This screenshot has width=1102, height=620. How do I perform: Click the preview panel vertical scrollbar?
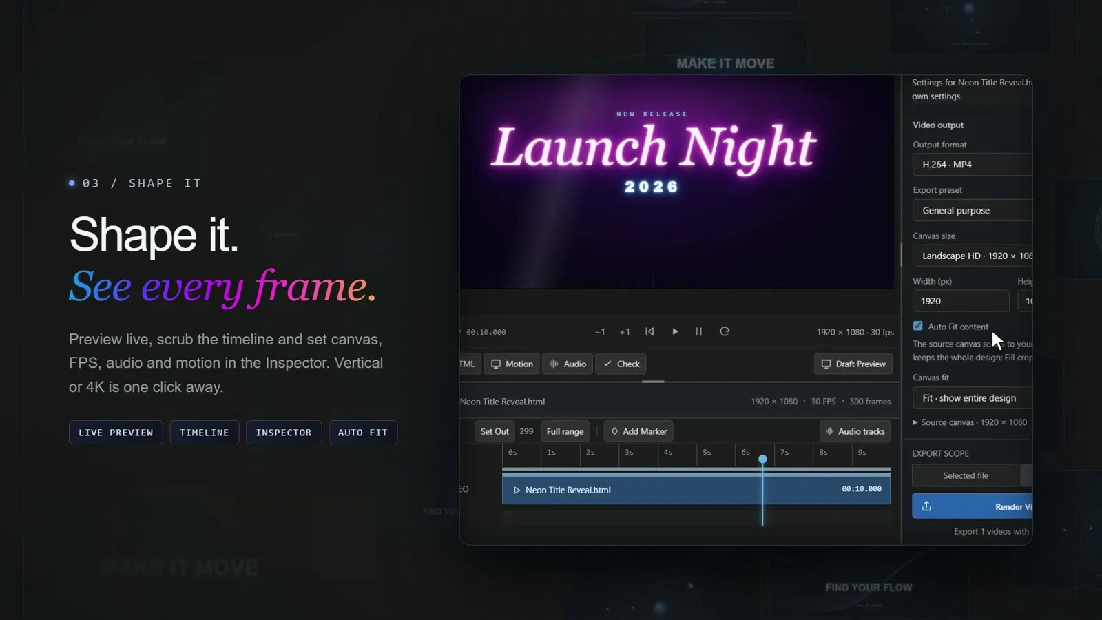[x=901, y=254]
